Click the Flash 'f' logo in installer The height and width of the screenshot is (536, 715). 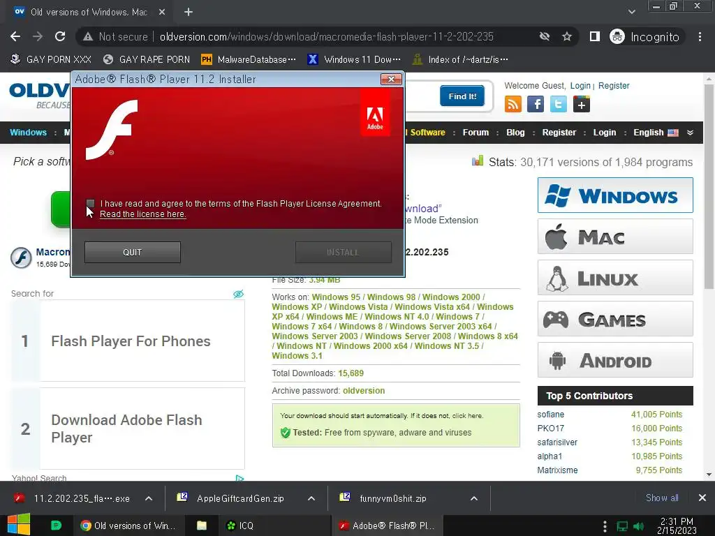[112, 130]
